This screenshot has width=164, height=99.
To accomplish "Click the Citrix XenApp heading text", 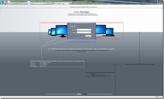I will 81,12.
